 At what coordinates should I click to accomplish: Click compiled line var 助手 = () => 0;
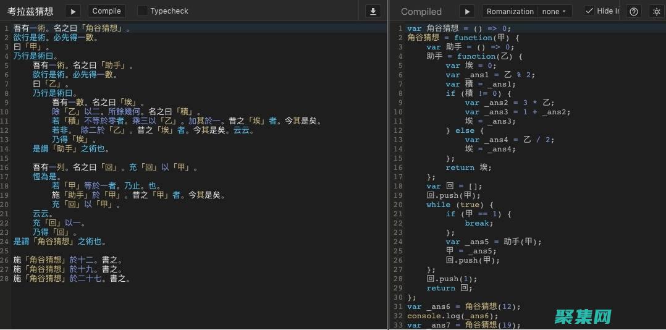(x=471, y=47)
